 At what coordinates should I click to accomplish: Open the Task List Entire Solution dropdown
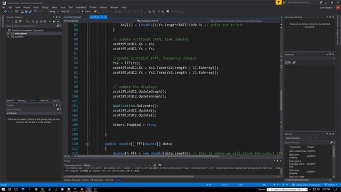298,138
